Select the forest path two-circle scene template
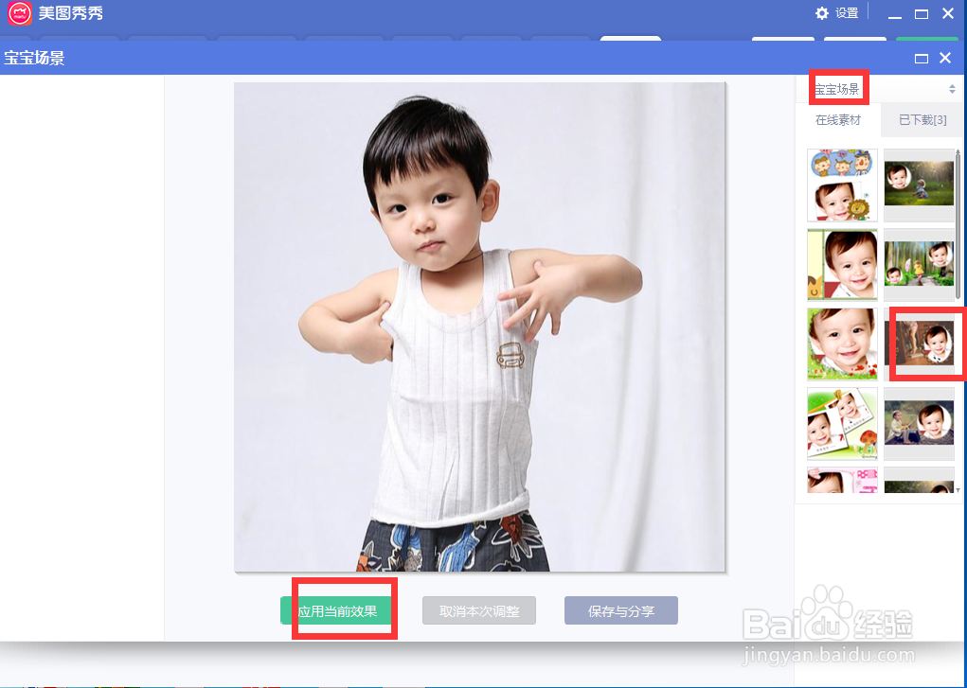Screen dimensions: 967x688 (x=919, y=264)
